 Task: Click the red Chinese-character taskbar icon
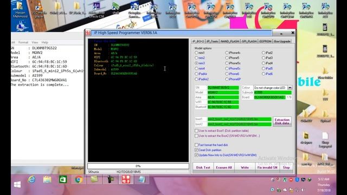click(126, 179)
